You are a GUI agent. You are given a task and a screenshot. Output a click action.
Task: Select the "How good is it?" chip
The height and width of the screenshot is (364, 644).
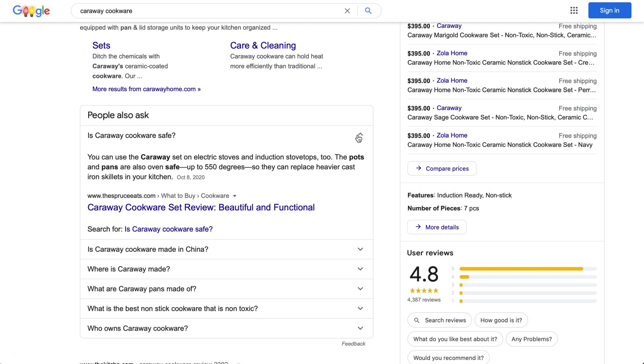[501, 320]
